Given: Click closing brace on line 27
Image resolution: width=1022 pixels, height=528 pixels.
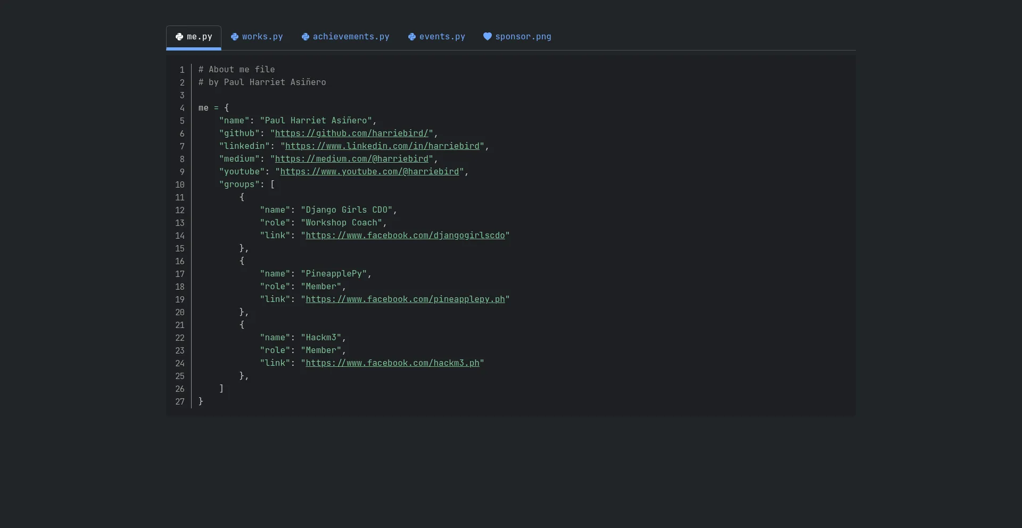Looking at the screenshot, I should point(201,401).
